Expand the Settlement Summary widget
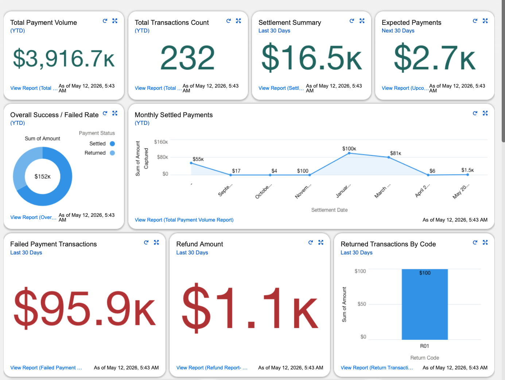The width and height of the screenshot is (505, 380). point(362,21)
